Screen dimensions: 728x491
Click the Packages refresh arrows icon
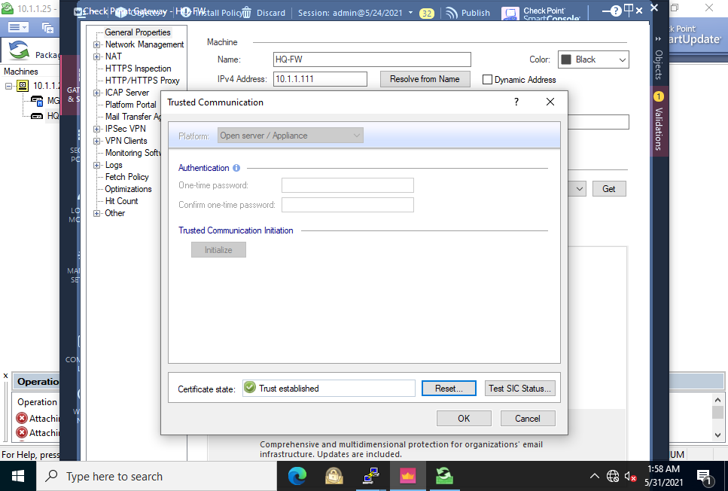[x=19, y=50]
